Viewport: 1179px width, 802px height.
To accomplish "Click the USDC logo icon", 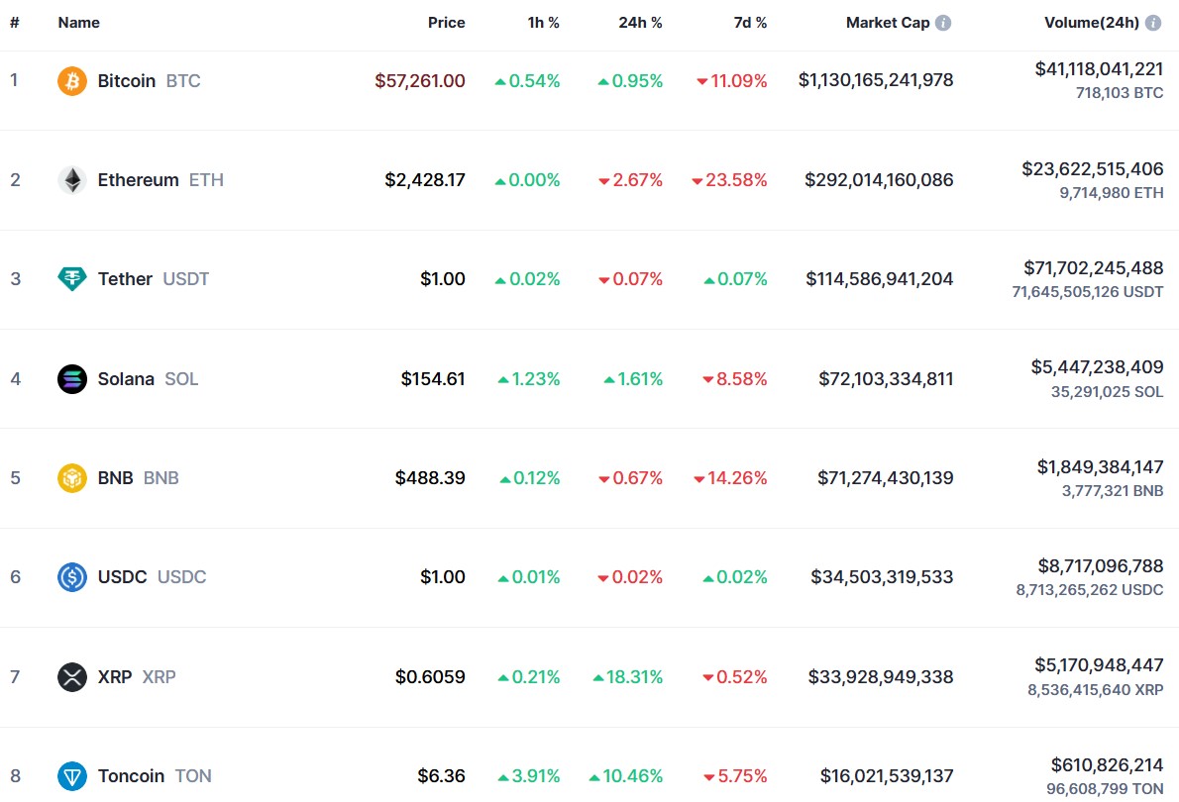I will [70, 577].
